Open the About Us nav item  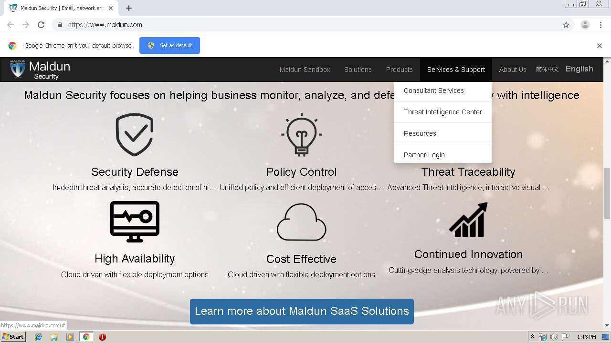click(x=513, y=70)
